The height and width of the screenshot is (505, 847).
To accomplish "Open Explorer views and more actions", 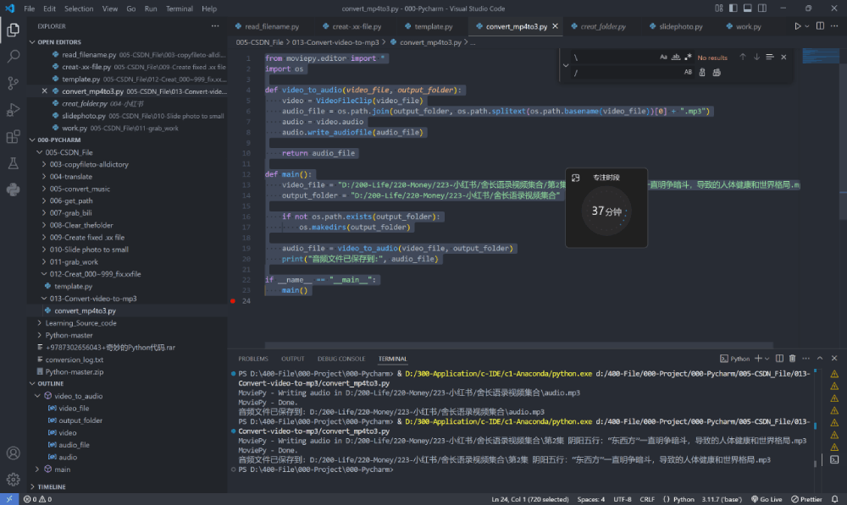I will [215, 26].
